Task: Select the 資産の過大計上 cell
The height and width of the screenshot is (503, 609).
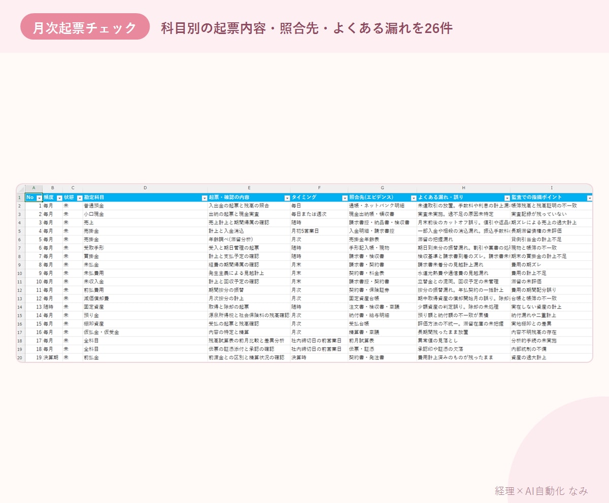Action: [552, 357]
